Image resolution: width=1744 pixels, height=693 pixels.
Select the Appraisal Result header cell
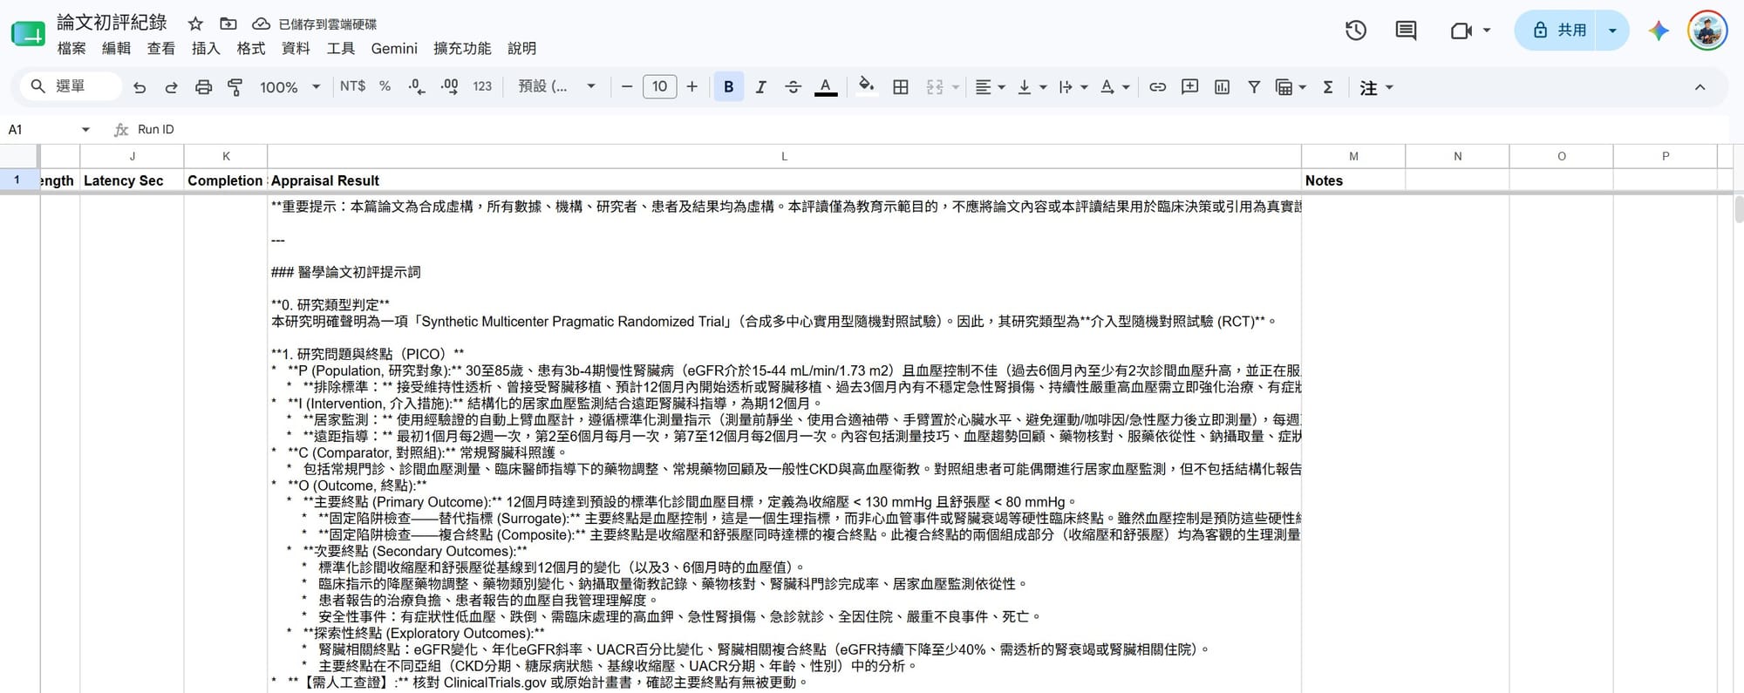784,180
